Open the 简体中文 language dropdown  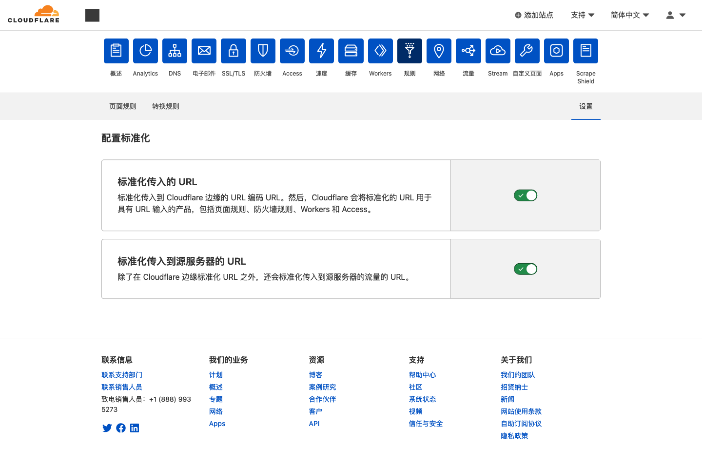coord(629,15)
